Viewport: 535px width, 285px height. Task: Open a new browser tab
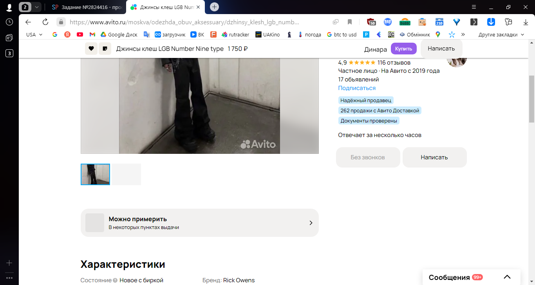[x=214, y=7]
